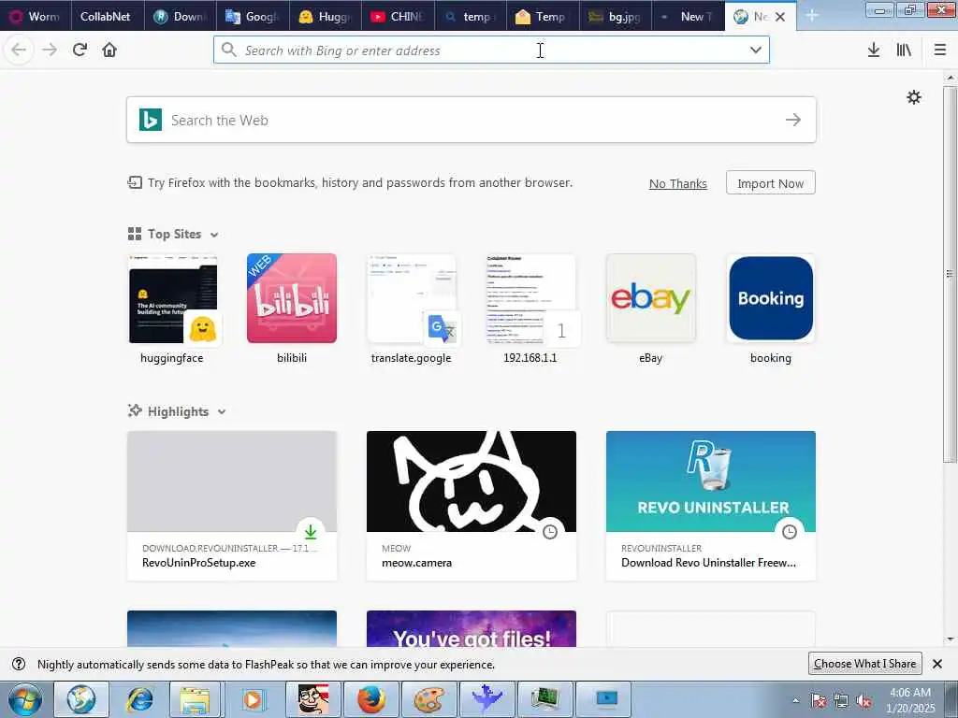Switch to the Hugging Face tab
This screenshot has width=958, height=718.
click(325, 17)
